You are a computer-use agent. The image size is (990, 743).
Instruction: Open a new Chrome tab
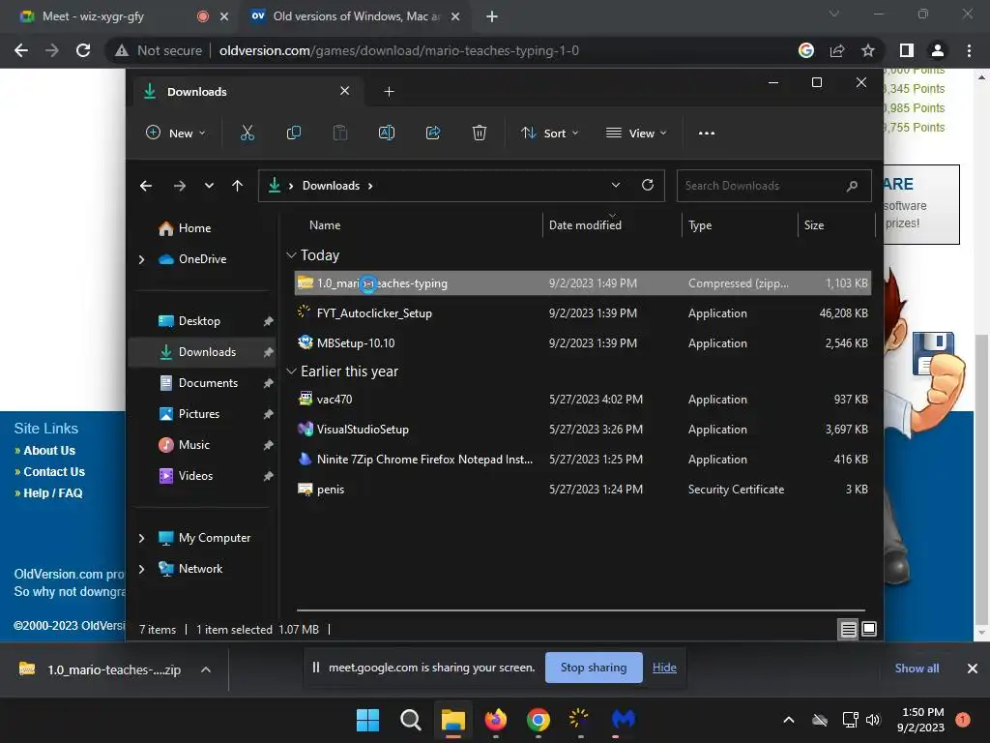492,17
